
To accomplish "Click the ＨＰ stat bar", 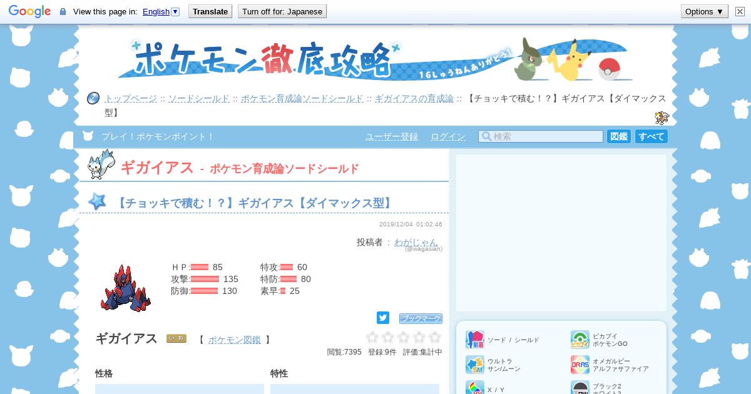I will tap(200, 267).
